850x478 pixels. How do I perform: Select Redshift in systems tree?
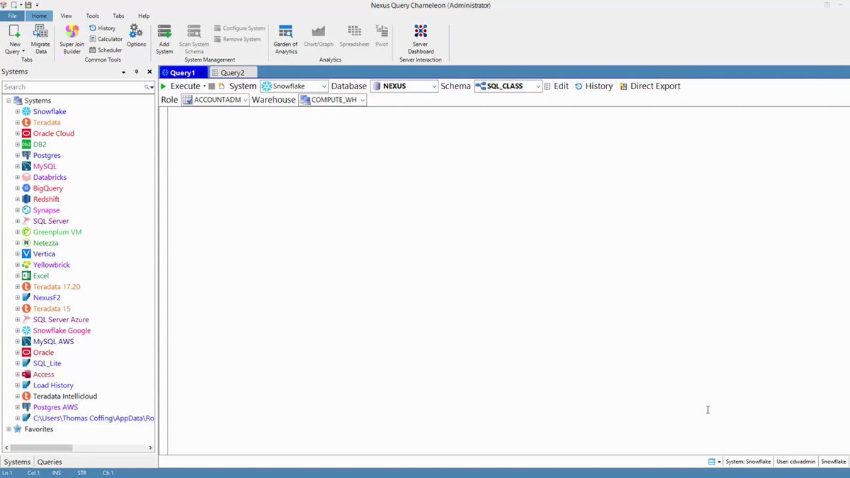pyautogui.click(x=46, y=200)
